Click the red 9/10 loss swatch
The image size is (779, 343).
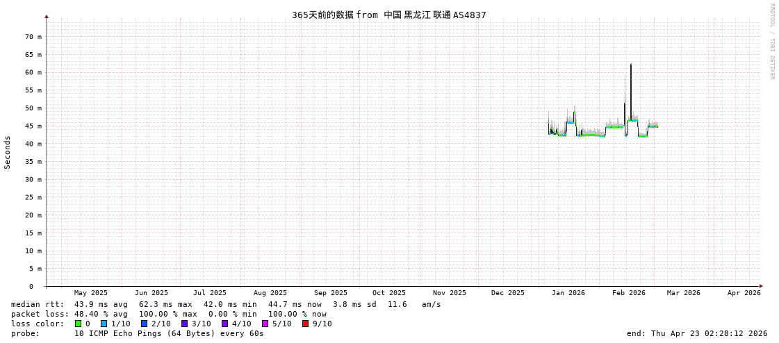pyautogui.click(x=306, y=324)
